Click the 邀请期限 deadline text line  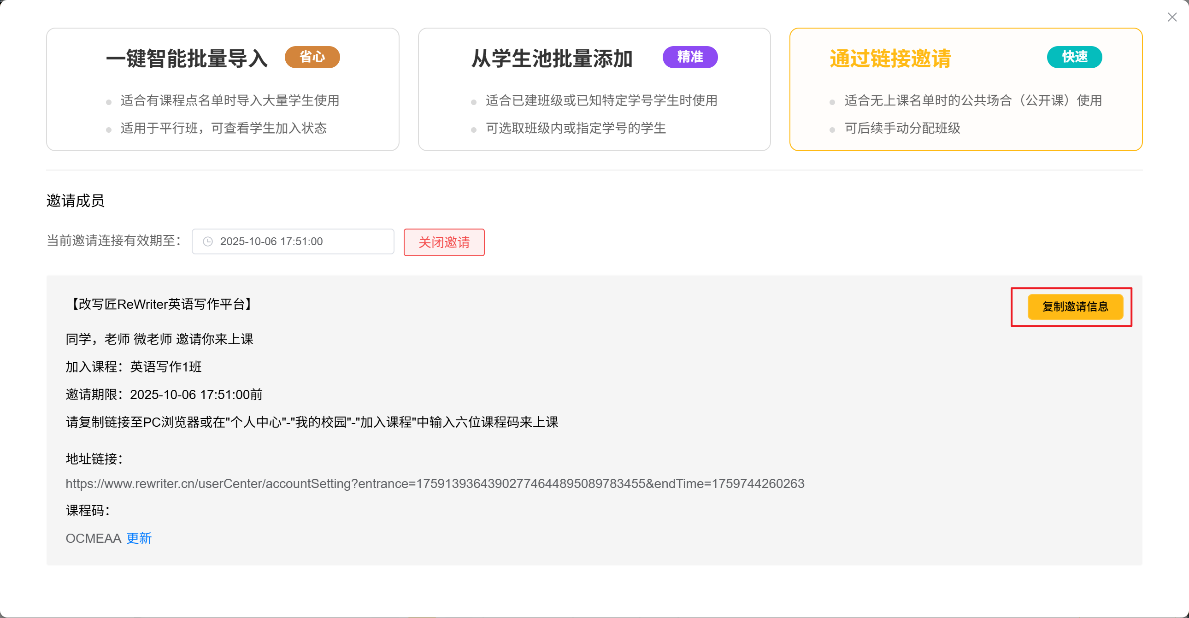164,394
